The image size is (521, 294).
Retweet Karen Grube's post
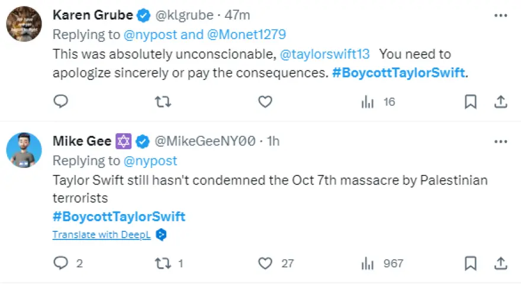coord(163,102)
